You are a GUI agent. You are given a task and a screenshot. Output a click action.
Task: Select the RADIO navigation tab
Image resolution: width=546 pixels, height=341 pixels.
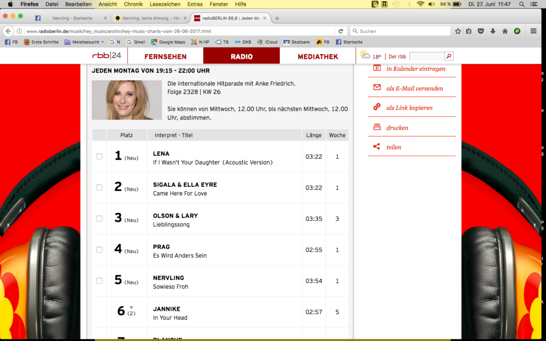pos(242,56)
